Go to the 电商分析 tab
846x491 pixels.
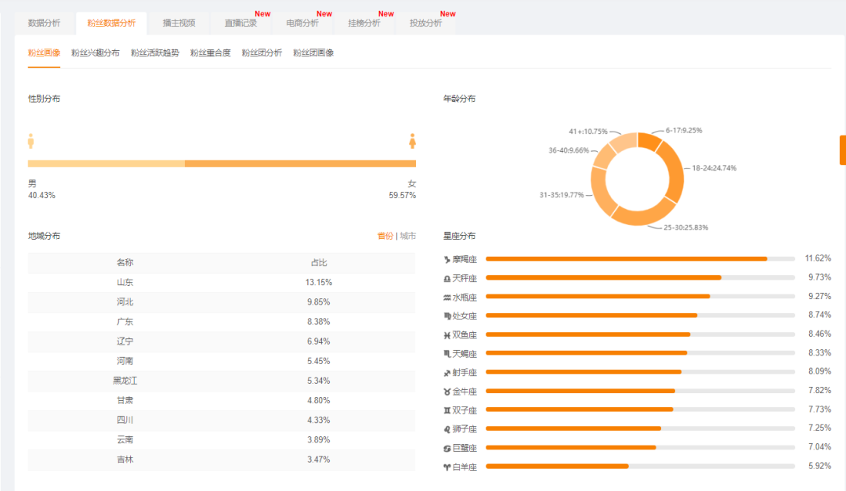point(302,23)
